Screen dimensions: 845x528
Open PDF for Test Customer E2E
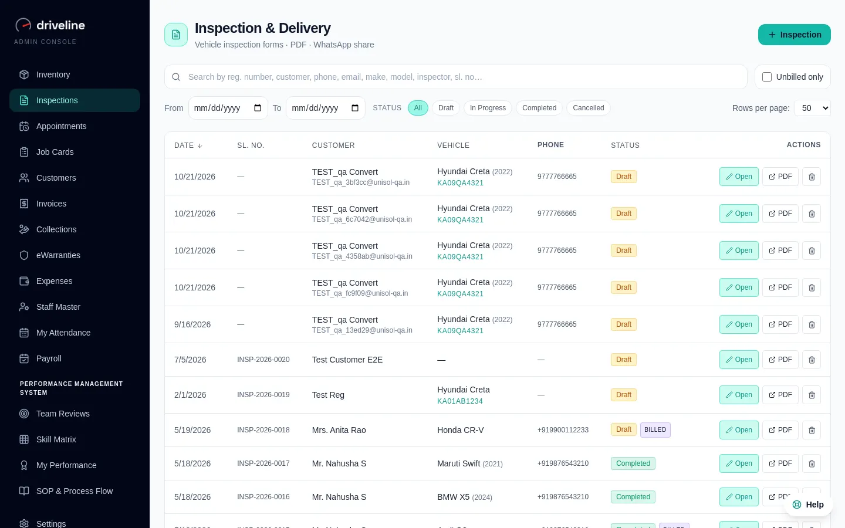pos(780,360)
